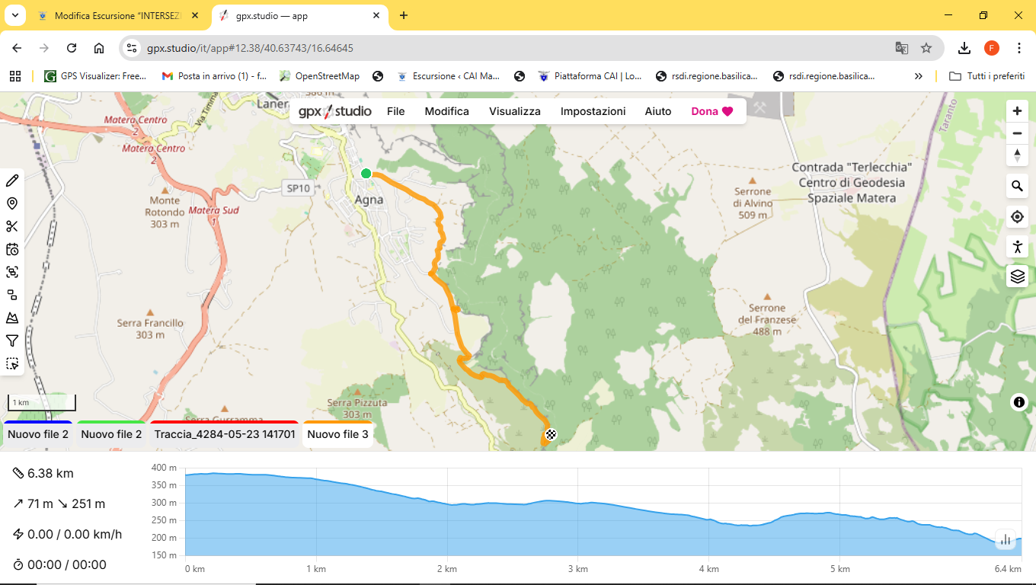Image resolution: width=1036 pixels, height=585 pixels.
Task: Select the pencil edit-route tool
Action: tap(12, 181)
